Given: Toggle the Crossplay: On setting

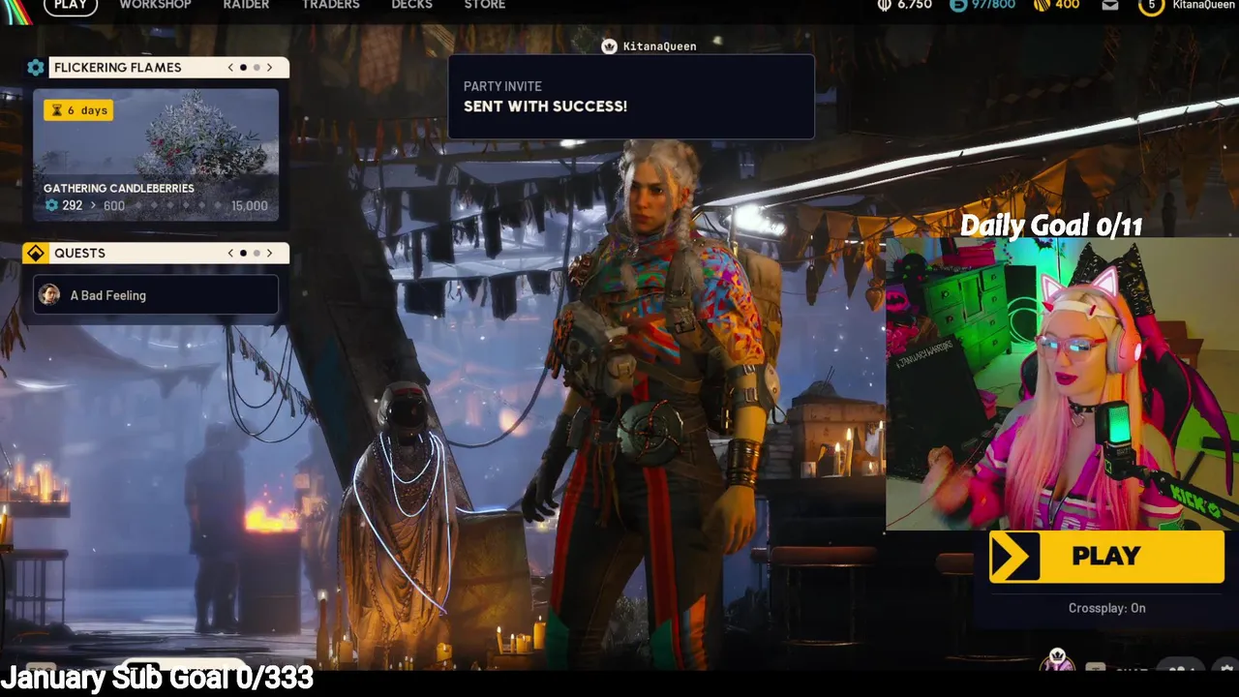Looking at the screenshot, I should pyautogui.click(x=1106, y=608).
